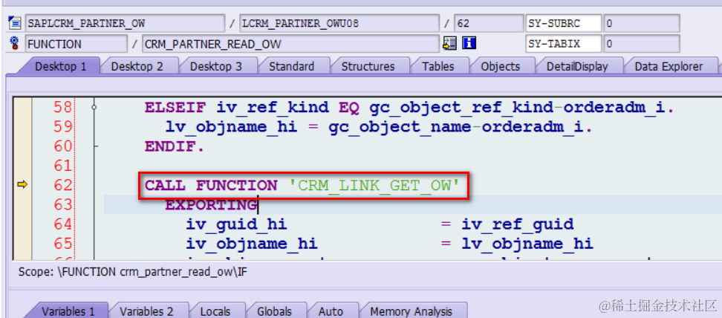Open the Locals variables tab
The width and height of the screenshot is (722, 318).
tap(215, 311)
